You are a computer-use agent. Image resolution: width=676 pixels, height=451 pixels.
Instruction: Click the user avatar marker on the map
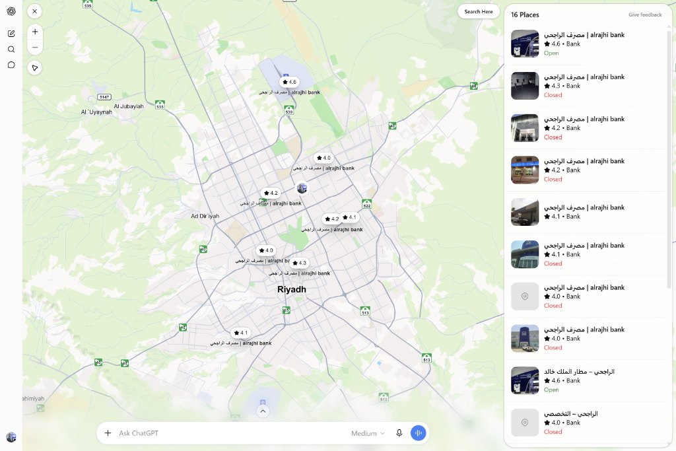[x=302, y=188]
